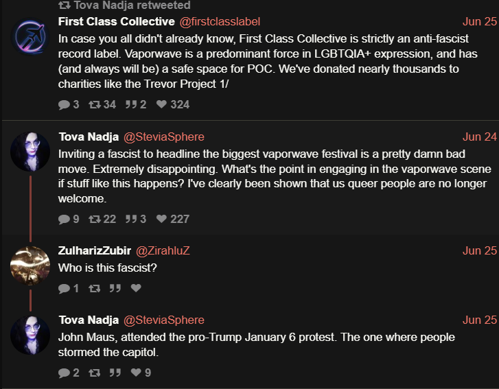Like the tweet with 324 likes
Viewport: 499px width, 389px height.
tap(162, 105)
